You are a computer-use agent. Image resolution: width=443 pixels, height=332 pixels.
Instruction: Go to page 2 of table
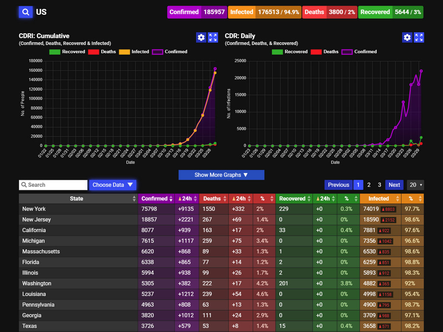click(369, 185)
